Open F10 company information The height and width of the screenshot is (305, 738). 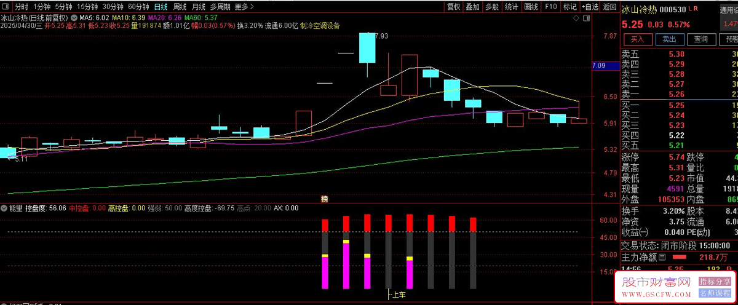tap(550, 7)
